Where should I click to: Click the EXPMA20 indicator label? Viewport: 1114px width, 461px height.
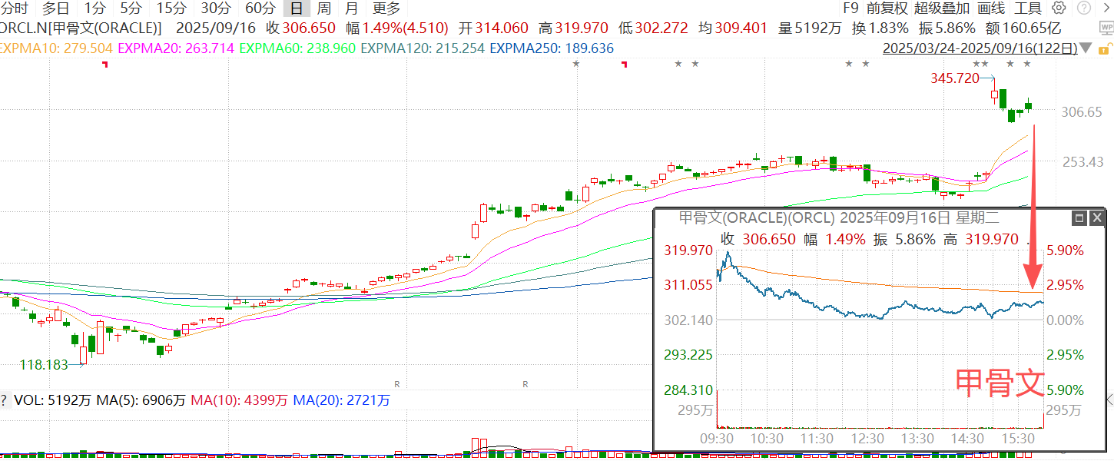[177, 48]
